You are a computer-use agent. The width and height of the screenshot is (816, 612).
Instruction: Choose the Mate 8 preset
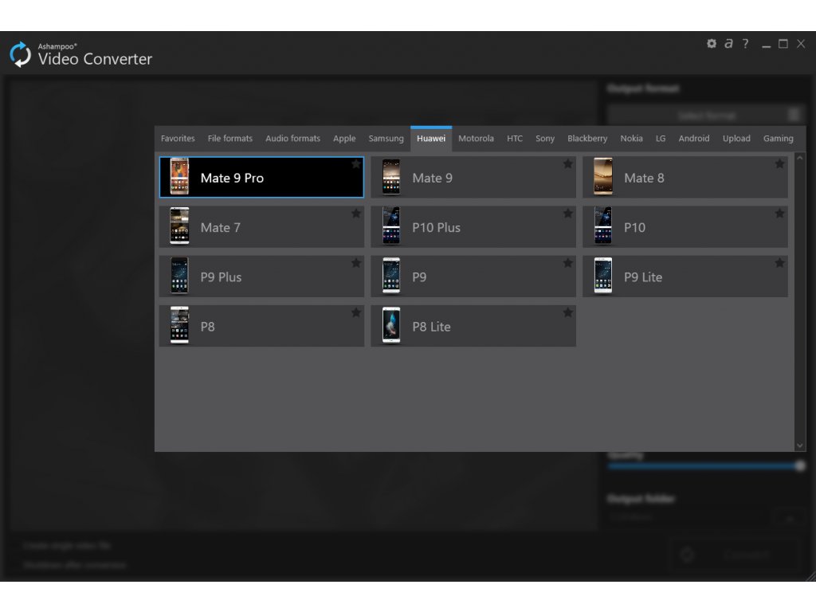tap(685, 178)
